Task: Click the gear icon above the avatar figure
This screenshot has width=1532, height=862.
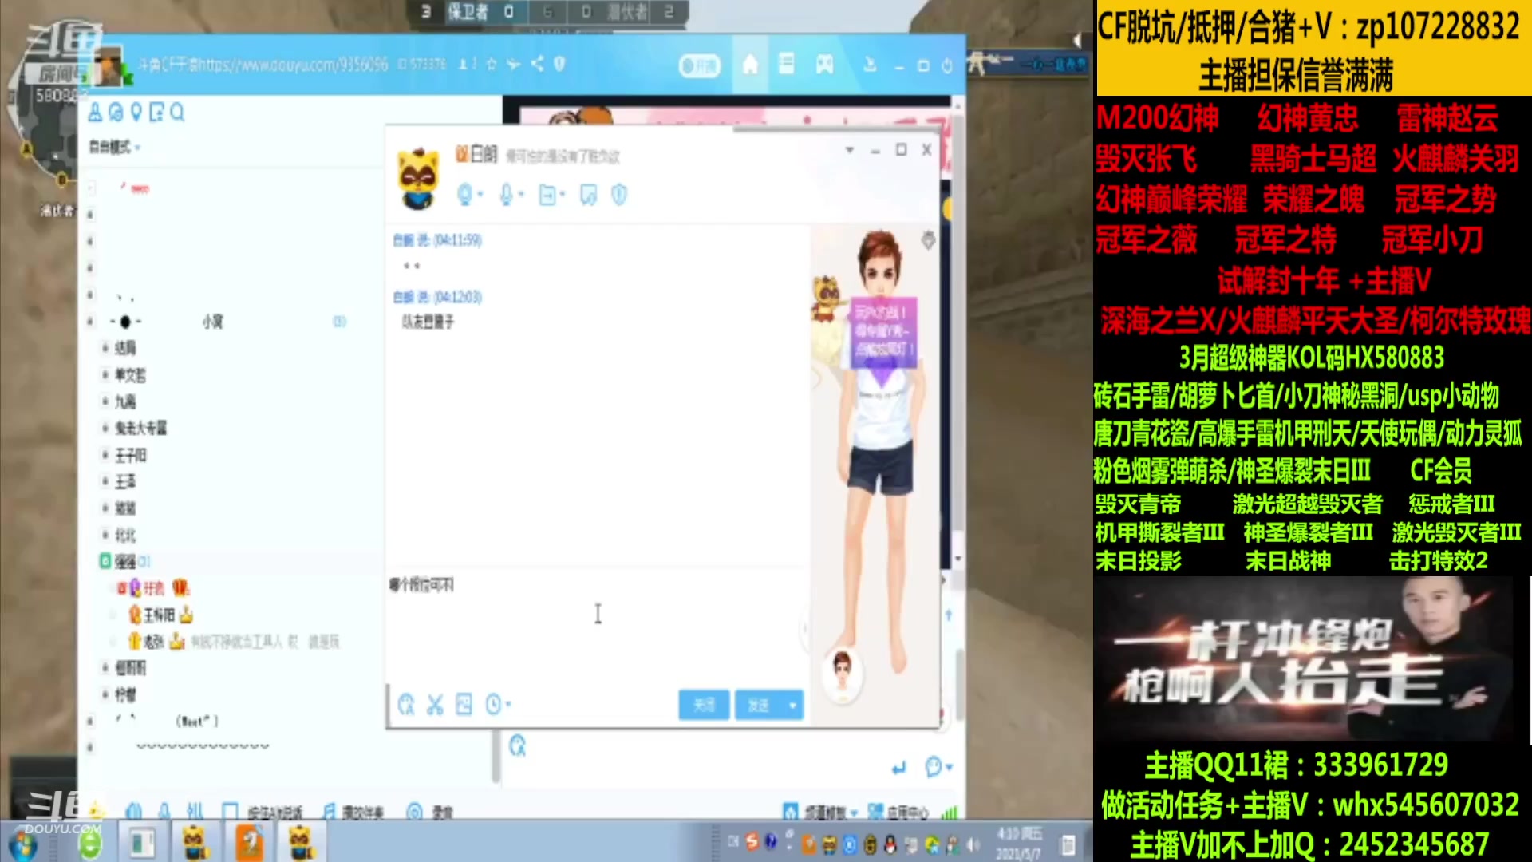Action: [x=928, y=239]
